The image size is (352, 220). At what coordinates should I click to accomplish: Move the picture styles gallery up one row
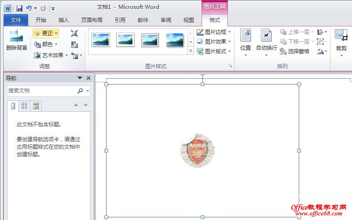click(191, 33)
